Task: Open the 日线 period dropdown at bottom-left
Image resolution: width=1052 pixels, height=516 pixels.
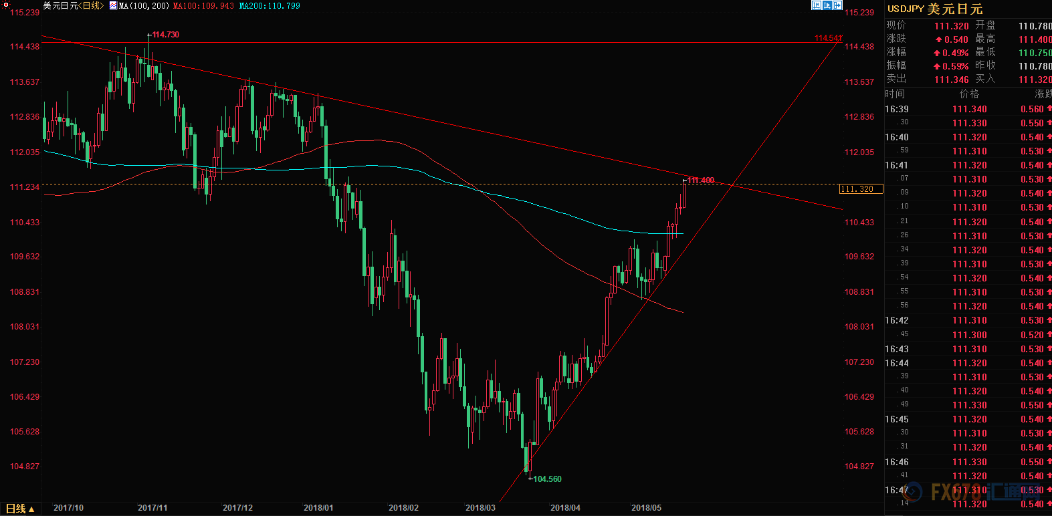Action: (20, 509)
